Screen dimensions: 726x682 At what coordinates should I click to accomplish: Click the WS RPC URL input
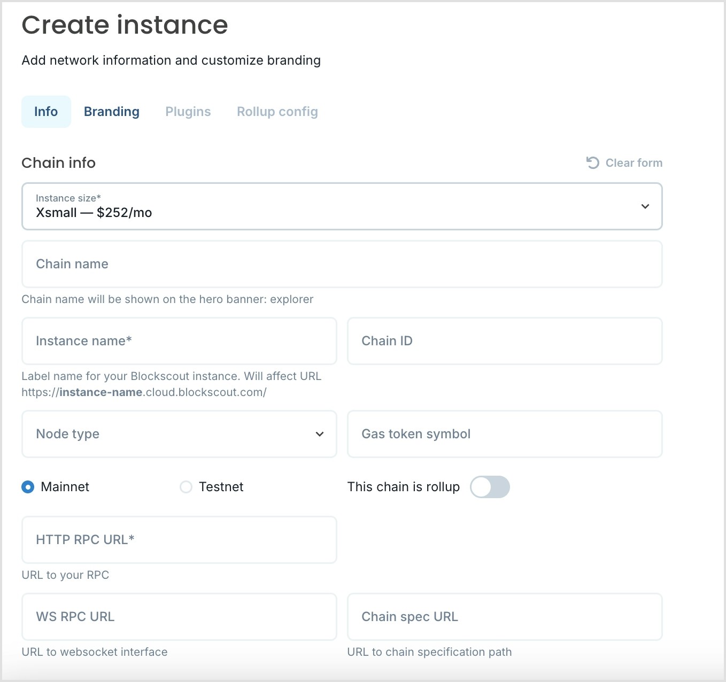[179, 617]
